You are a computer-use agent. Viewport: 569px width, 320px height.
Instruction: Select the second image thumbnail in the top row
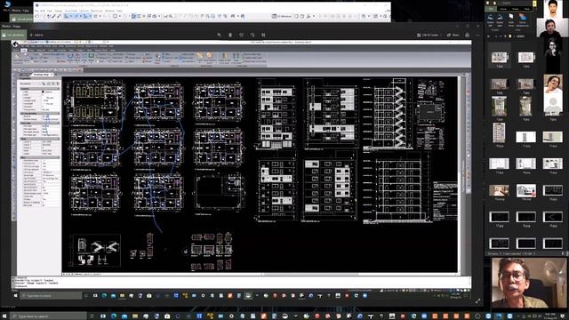pyautogui.click(x=525, y=57)
